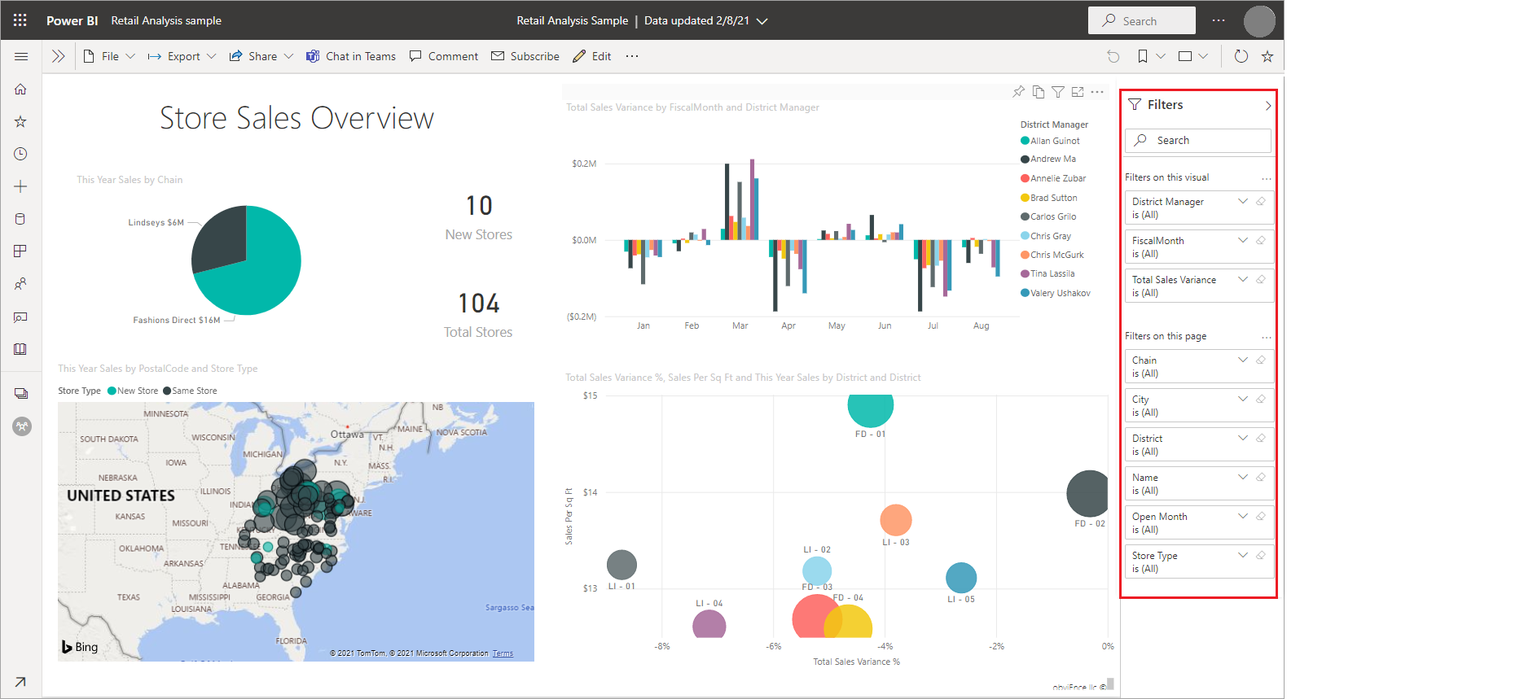The width and height of the screenshot is (1524, 699).
Task: Go to Home in the sidebar
Action: point(20,89)
